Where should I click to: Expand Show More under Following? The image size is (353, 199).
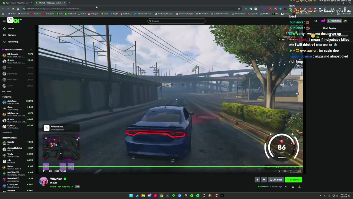[7, 133]
